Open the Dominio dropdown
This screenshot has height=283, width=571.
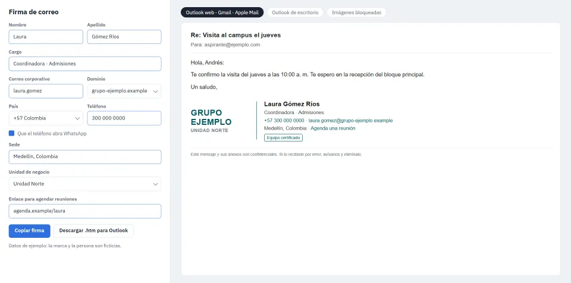pyautogui.click(x=124, y=91)
